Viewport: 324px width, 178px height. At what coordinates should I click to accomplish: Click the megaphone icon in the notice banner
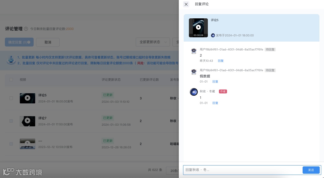[11, 60]
